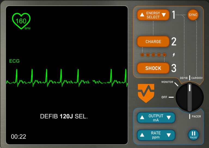Increase pacer output mA with up arrow
The height and width of the screenshot is (148, 209).
click(142, 118)
